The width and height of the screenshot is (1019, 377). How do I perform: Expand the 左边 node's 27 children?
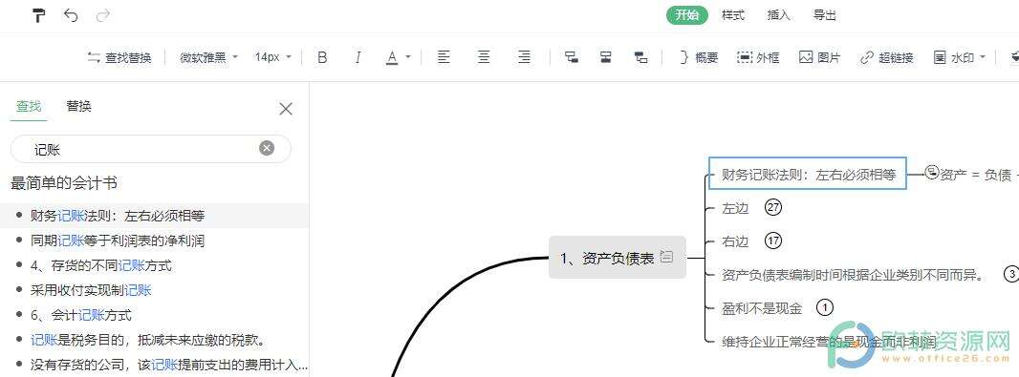(772, 208)
